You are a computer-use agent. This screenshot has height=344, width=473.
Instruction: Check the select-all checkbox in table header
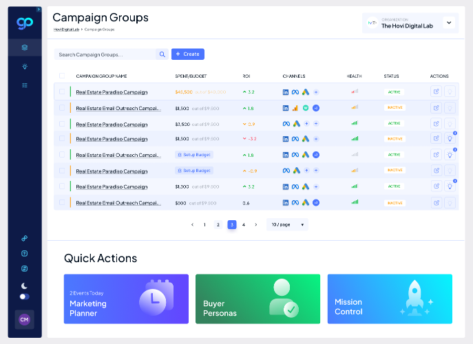click(62, 76)
